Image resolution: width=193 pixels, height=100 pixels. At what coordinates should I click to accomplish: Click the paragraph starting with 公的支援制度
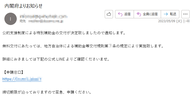pyautogui.click(x=64, y=33)
